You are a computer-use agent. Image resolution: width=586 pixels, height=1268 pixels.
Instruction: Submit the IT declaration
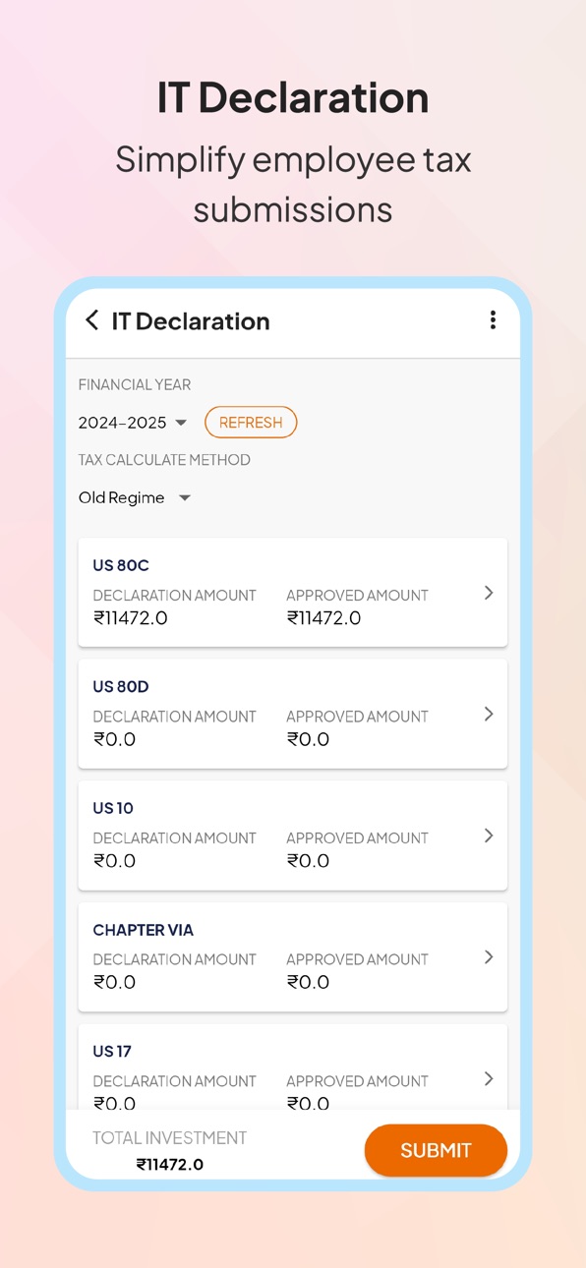[x=436, y=1150]
